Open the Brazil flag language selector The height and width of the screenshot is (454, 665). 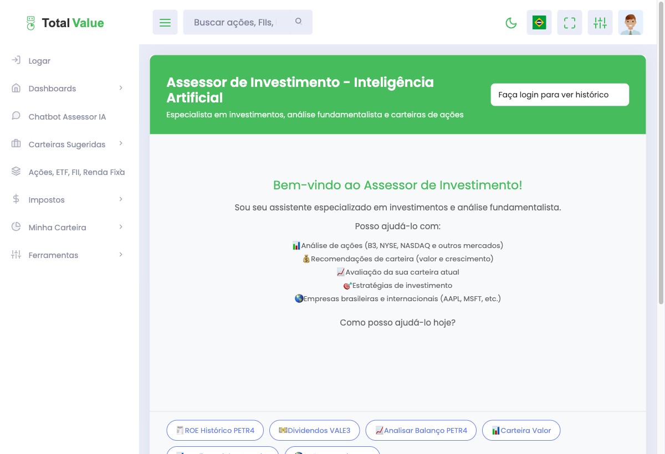click(x=539, y=22)
